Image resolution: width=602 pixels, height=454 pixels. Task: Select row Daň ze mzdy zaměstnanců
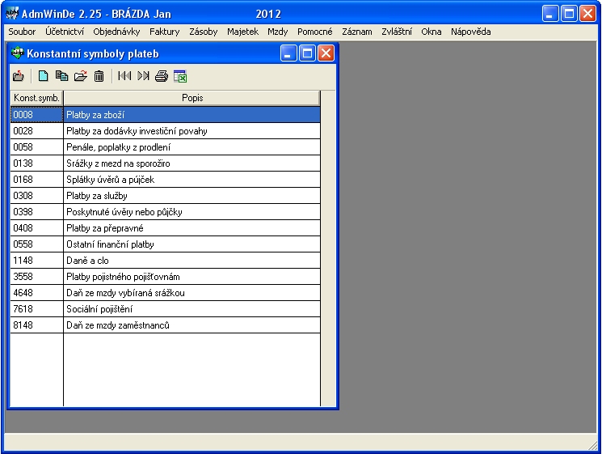(192, 325)
